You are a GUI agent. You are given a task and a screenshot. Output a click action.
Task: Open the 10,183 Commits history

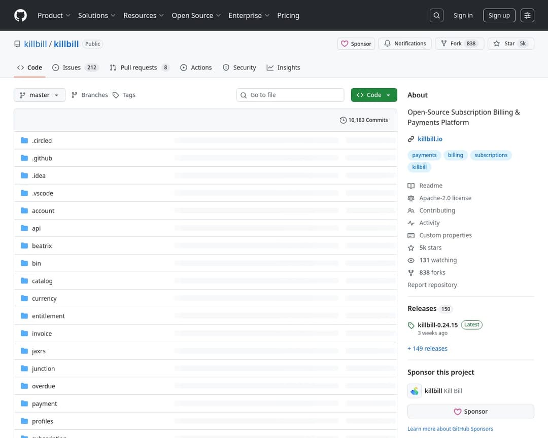point(364,120)
